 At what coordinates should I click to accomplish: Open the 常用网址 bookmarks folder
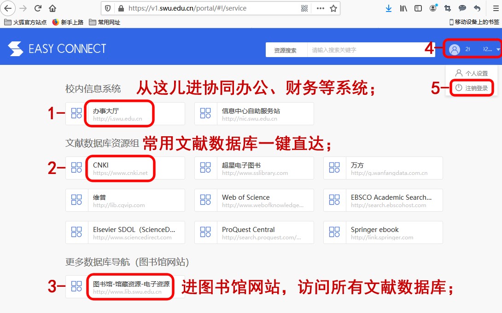tap(105, 22)
